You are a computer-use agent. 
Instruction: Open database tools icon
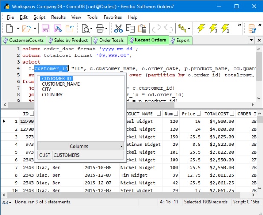click(252, 29)
